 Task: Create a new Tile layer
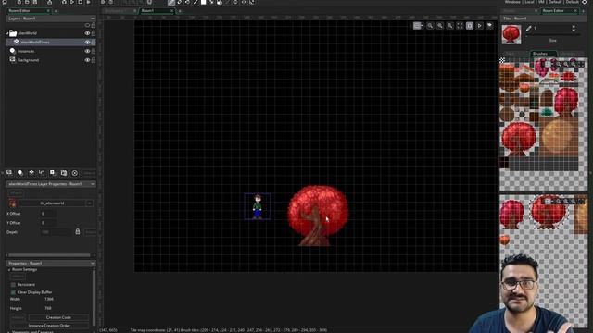pyautogui.click(x=31, y=173)
